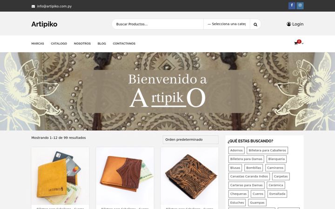
Task: Select the Estuches tag
Action: coord(237,202)
